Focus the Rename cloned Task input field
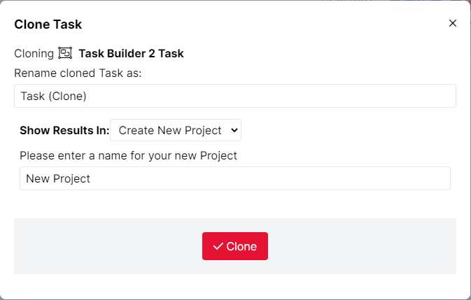Image resolution: width=471 pixels, height=300 pixels. click(235, 96)
